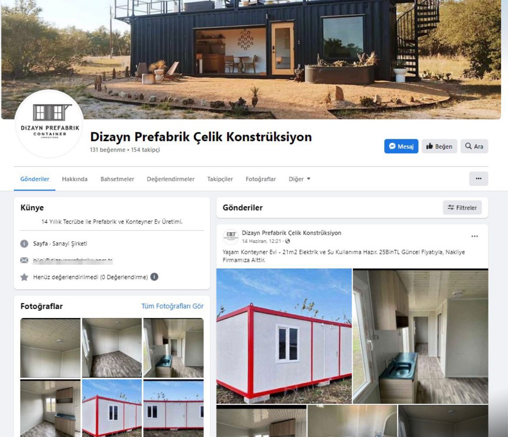Select the Değerlendirmeler tab
Screen dimensions: 508x437
170,179
